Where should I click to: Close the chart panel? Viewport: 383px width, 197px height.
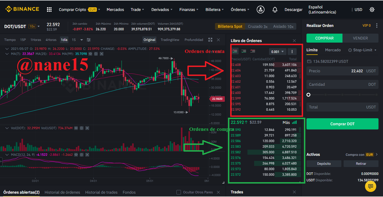[218, 40]
